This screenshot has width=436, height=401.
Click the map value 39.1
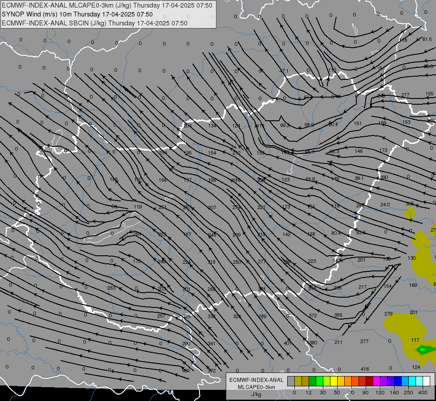[x=359, y=178]
